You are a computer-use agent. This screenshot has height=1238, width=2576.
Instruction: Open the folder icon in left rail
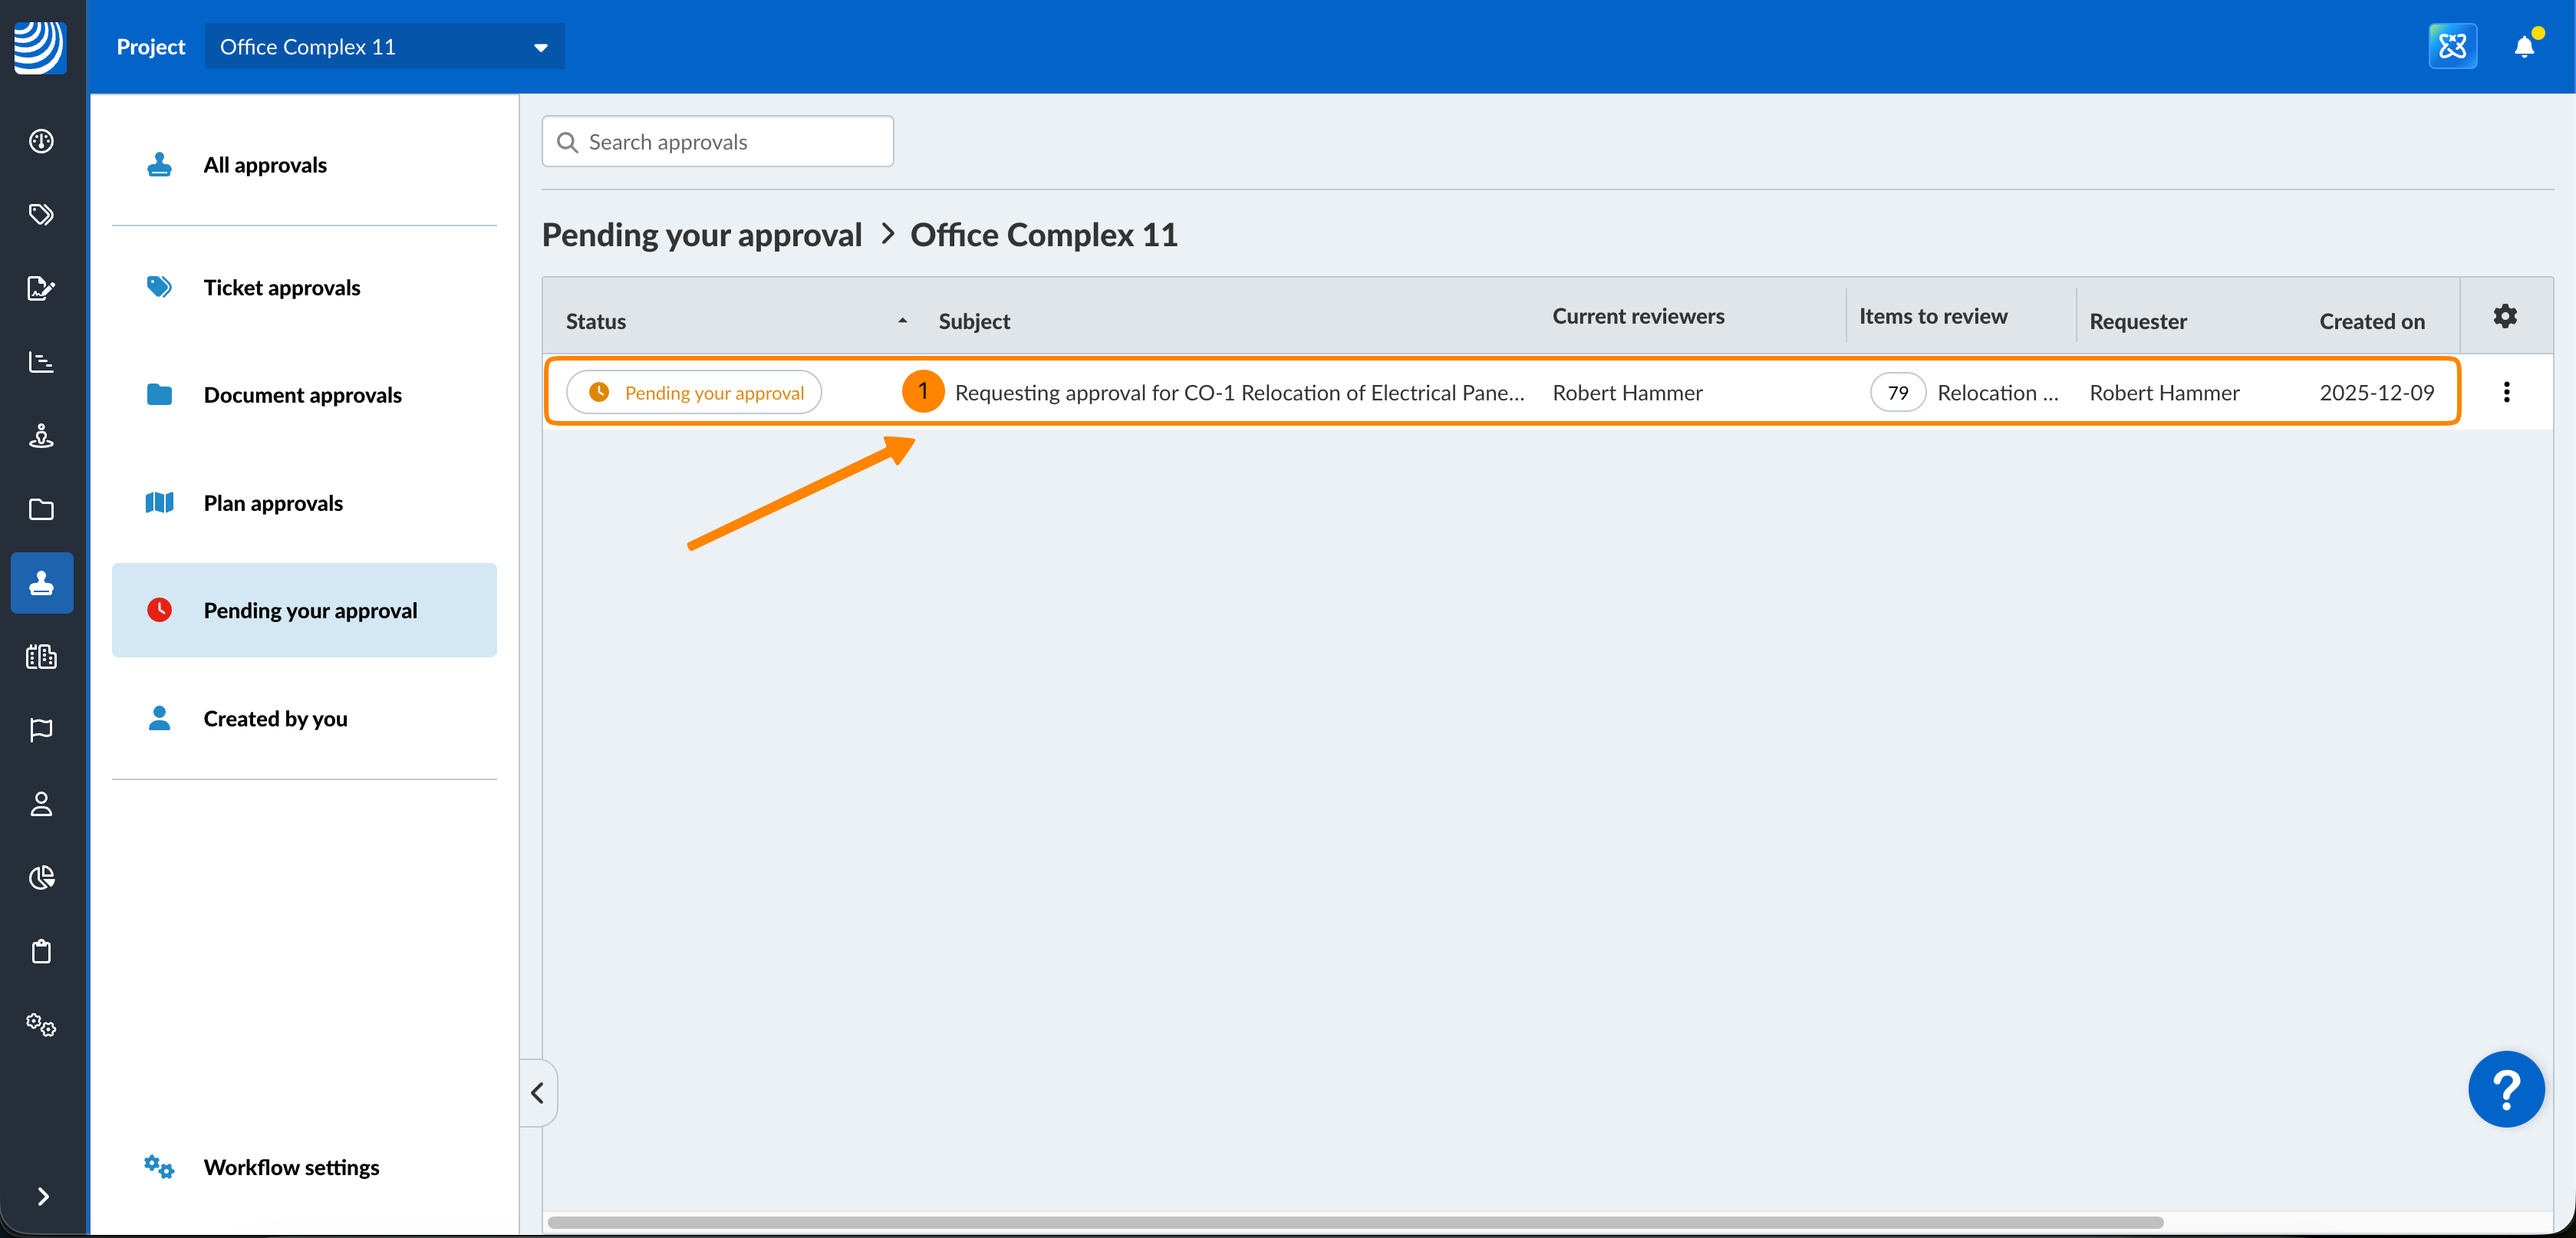41,510
